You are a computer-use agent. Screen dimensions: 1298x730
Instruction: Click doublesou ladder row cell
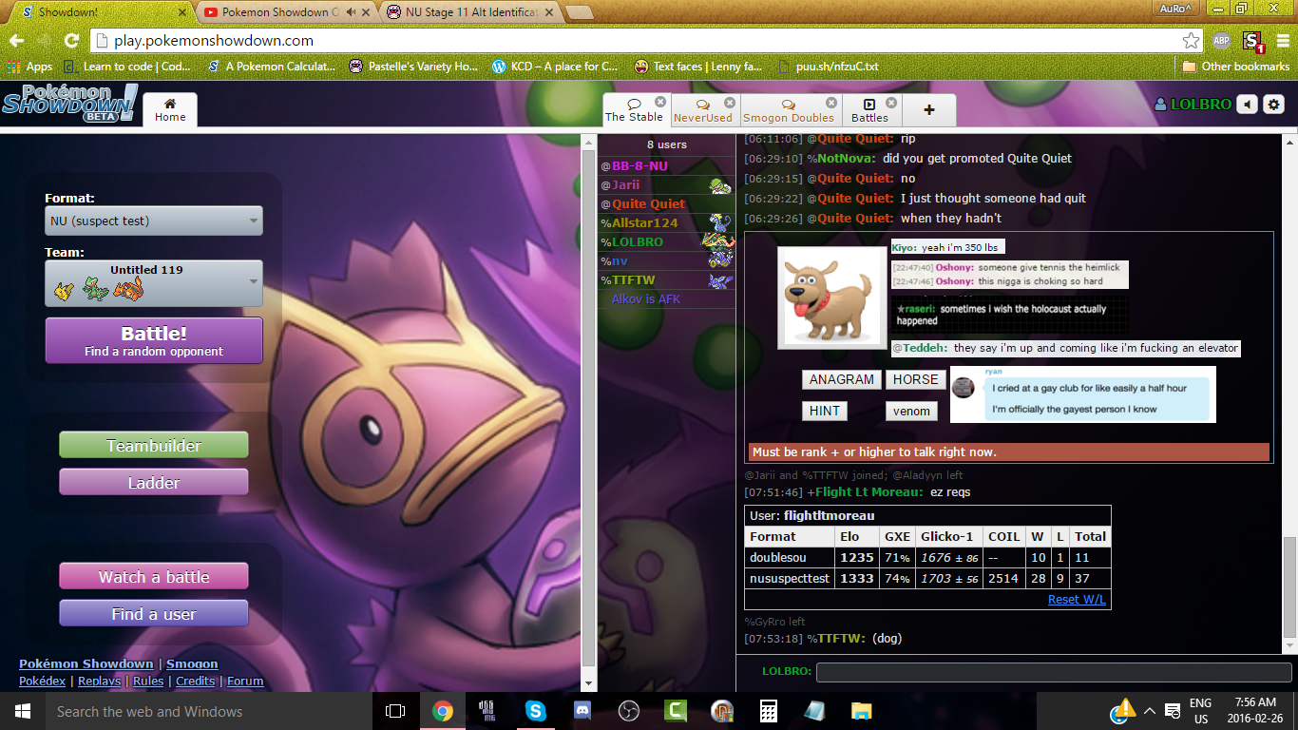pyautogui.click(x=790, y=557)
